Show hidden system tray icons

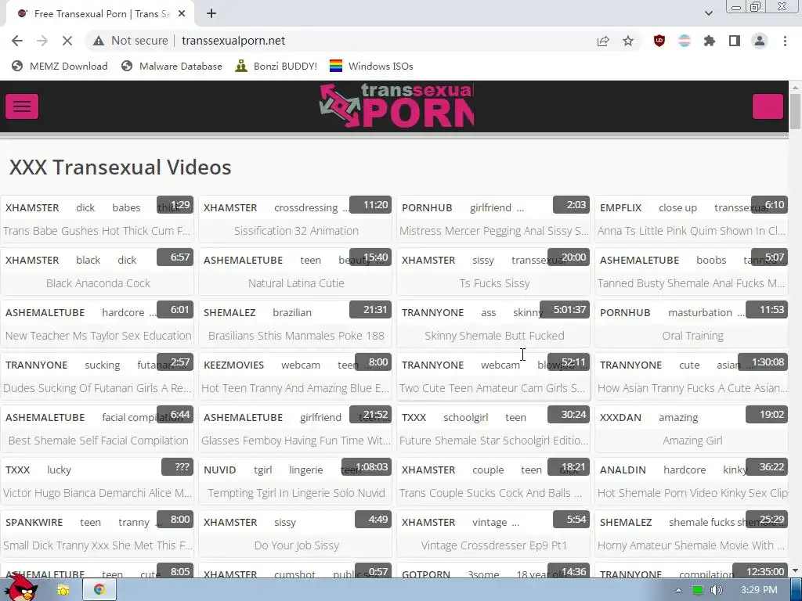point(678,590)
